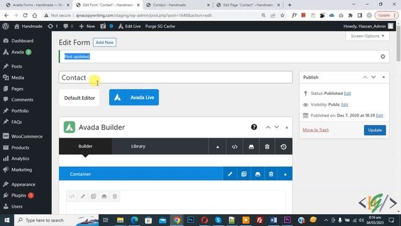
Task: Open the WooCommerce menu
Action: click(27, 136)
